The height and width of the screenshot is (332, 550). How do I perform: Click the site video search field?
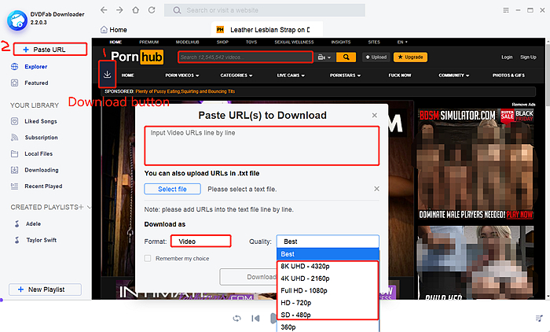pos(245,57)
